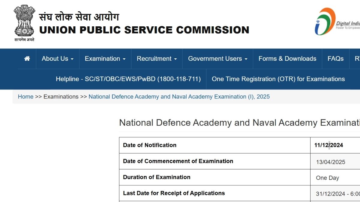Click the Helpline SC/ST/OBC/EWS/PwBD link

point(128,79)
